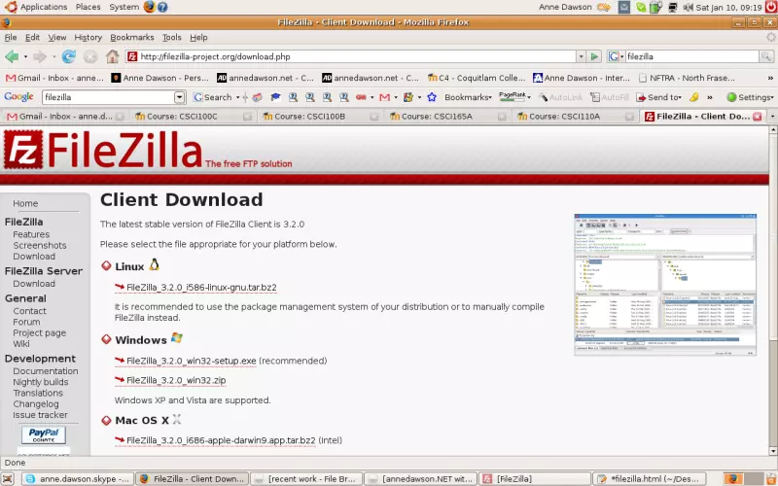This screenshot has height=486, width=778.
Task: Click the Linux penguin icon
Action: [x=155, y=264]
